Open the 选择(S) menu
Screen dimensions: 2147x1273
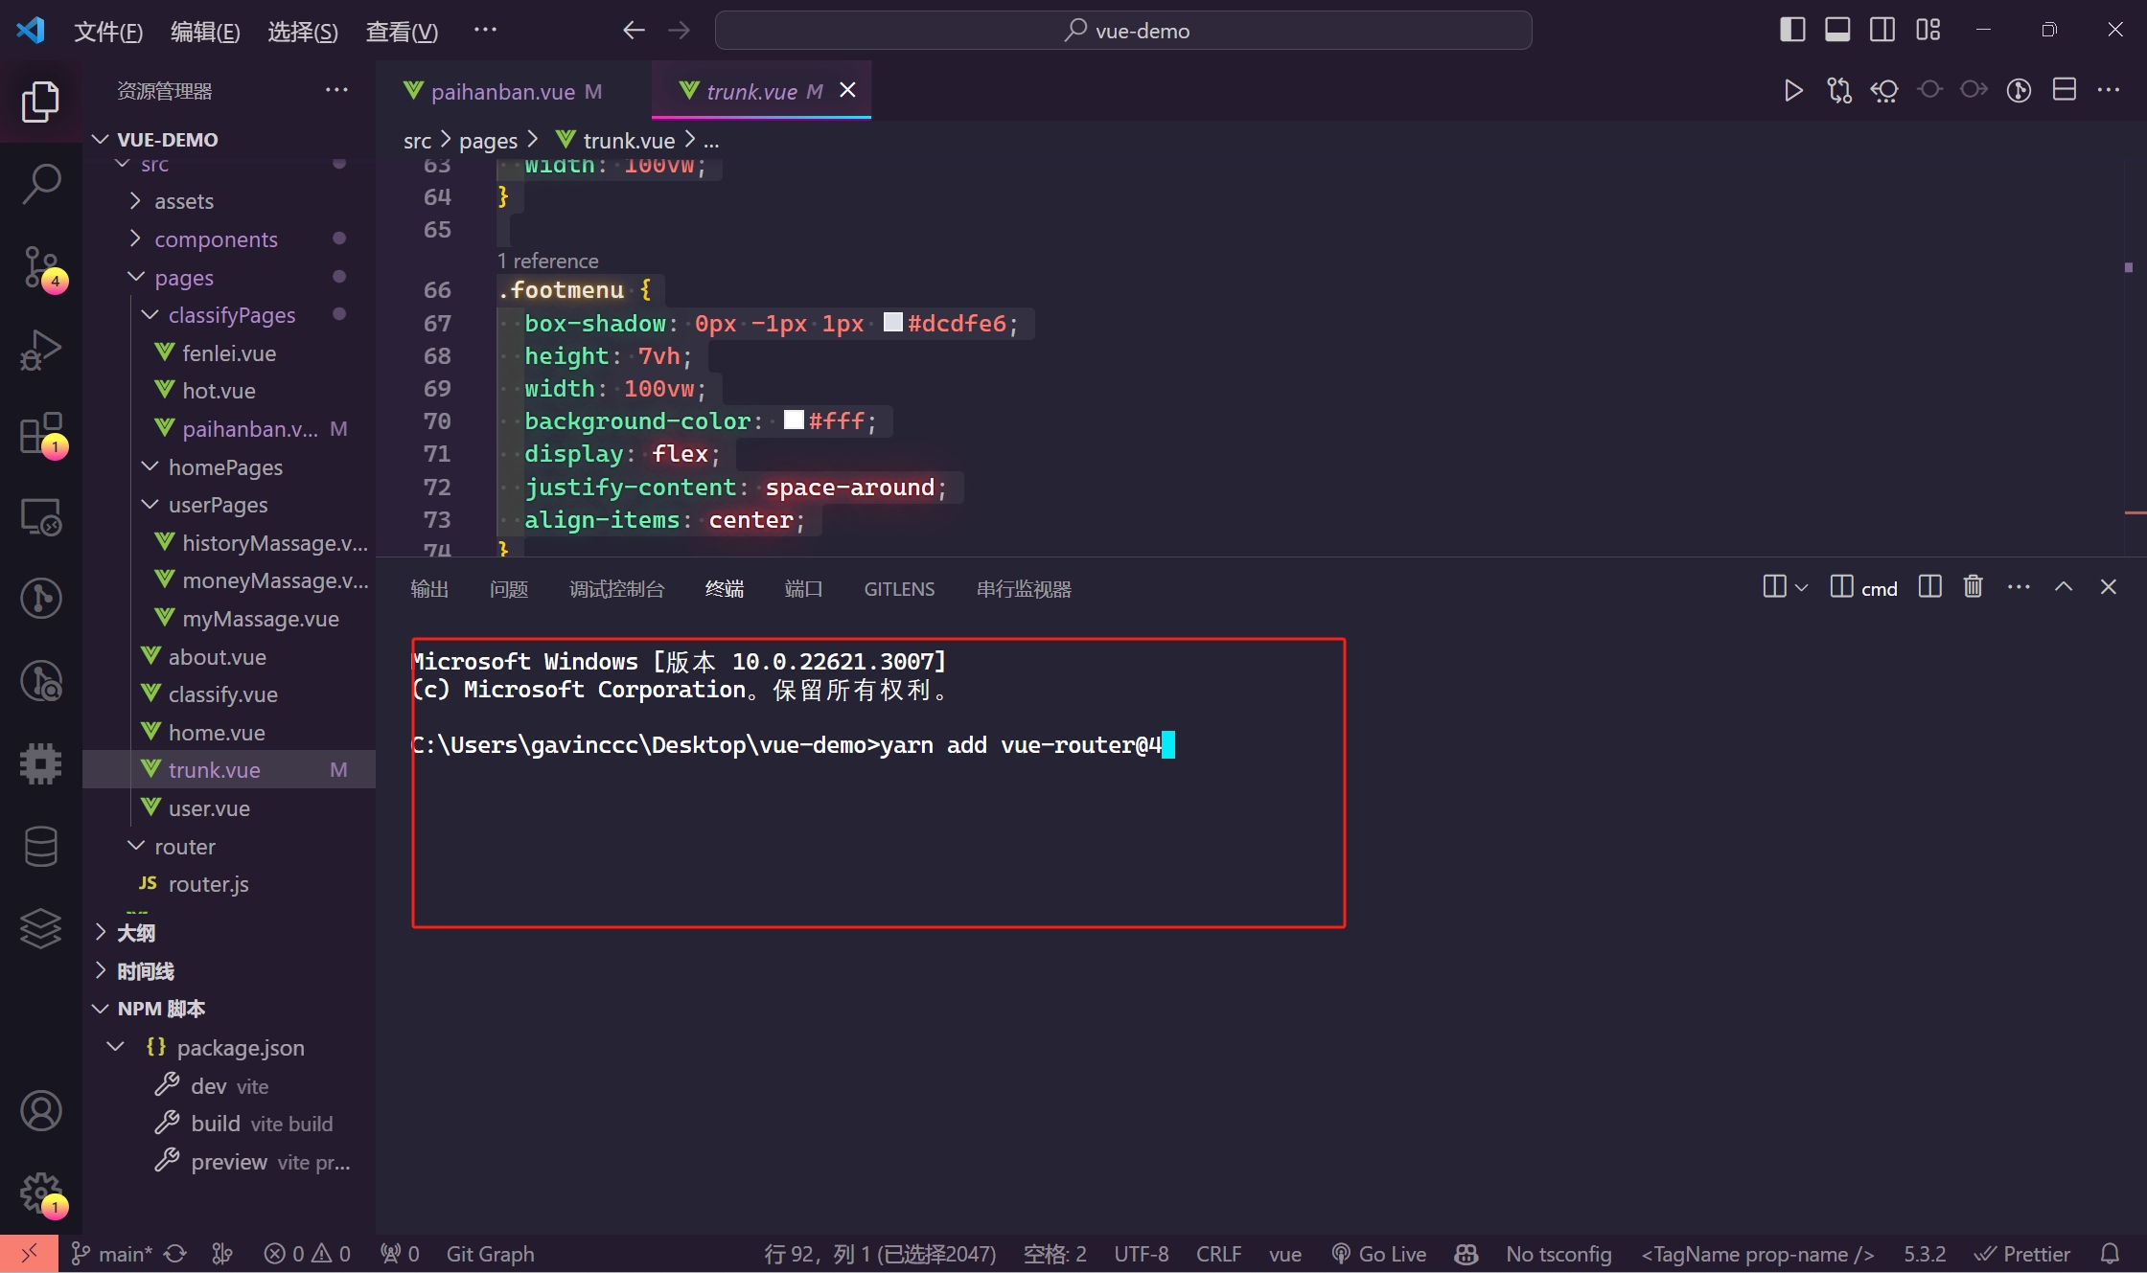tap(303, 32)
